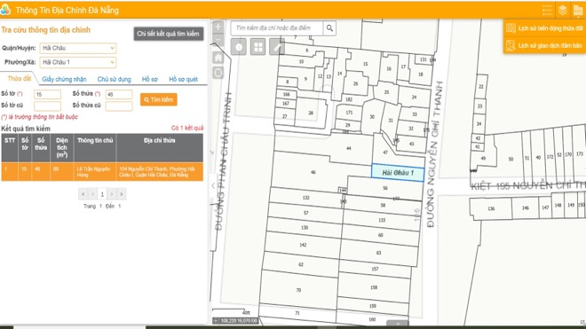
Task: Zoom out on the map with minus
Action: [x=218, y=40]
